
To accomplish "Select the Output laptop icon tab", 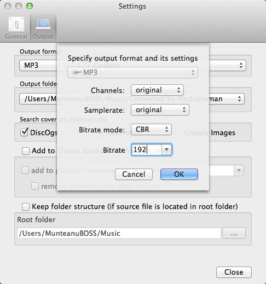I will [43, 24].
